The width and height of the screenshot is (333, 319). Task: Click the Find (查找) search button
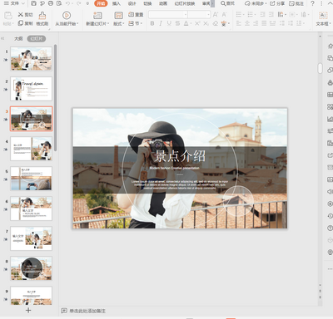(x=227, y=3)
